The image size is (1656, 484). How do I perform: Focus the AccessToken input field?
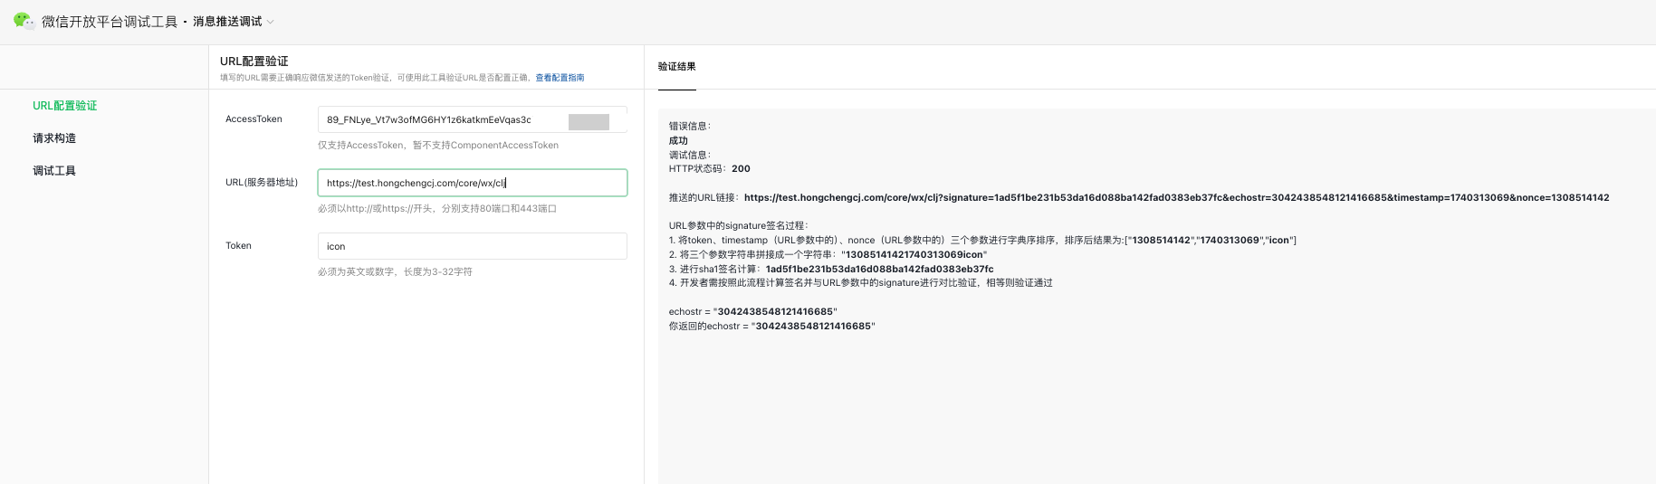tap(472, 119)
